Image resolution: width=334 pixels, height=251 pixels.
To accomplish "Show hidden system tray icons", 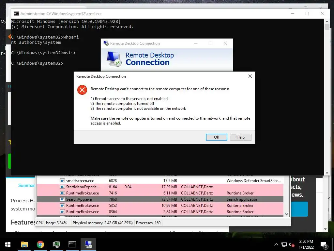I will 276,244.
